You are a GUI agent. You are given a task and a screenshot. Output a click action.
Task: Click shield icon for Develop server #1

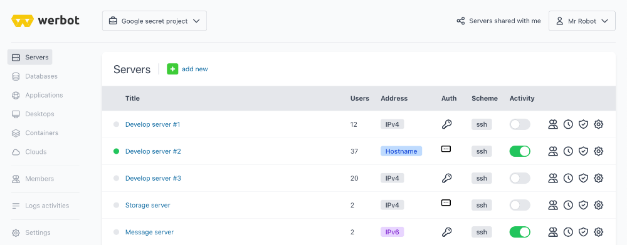click(583, 124)
